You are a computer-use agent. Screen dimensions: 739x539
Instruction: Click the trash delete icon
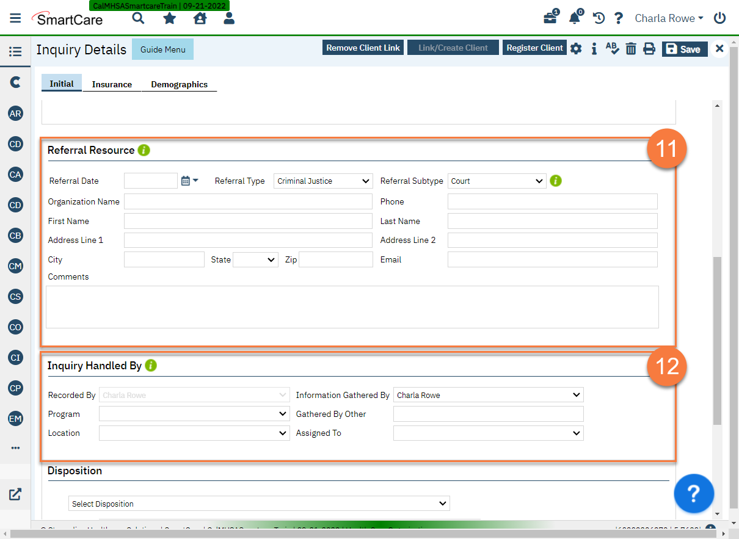631,49
